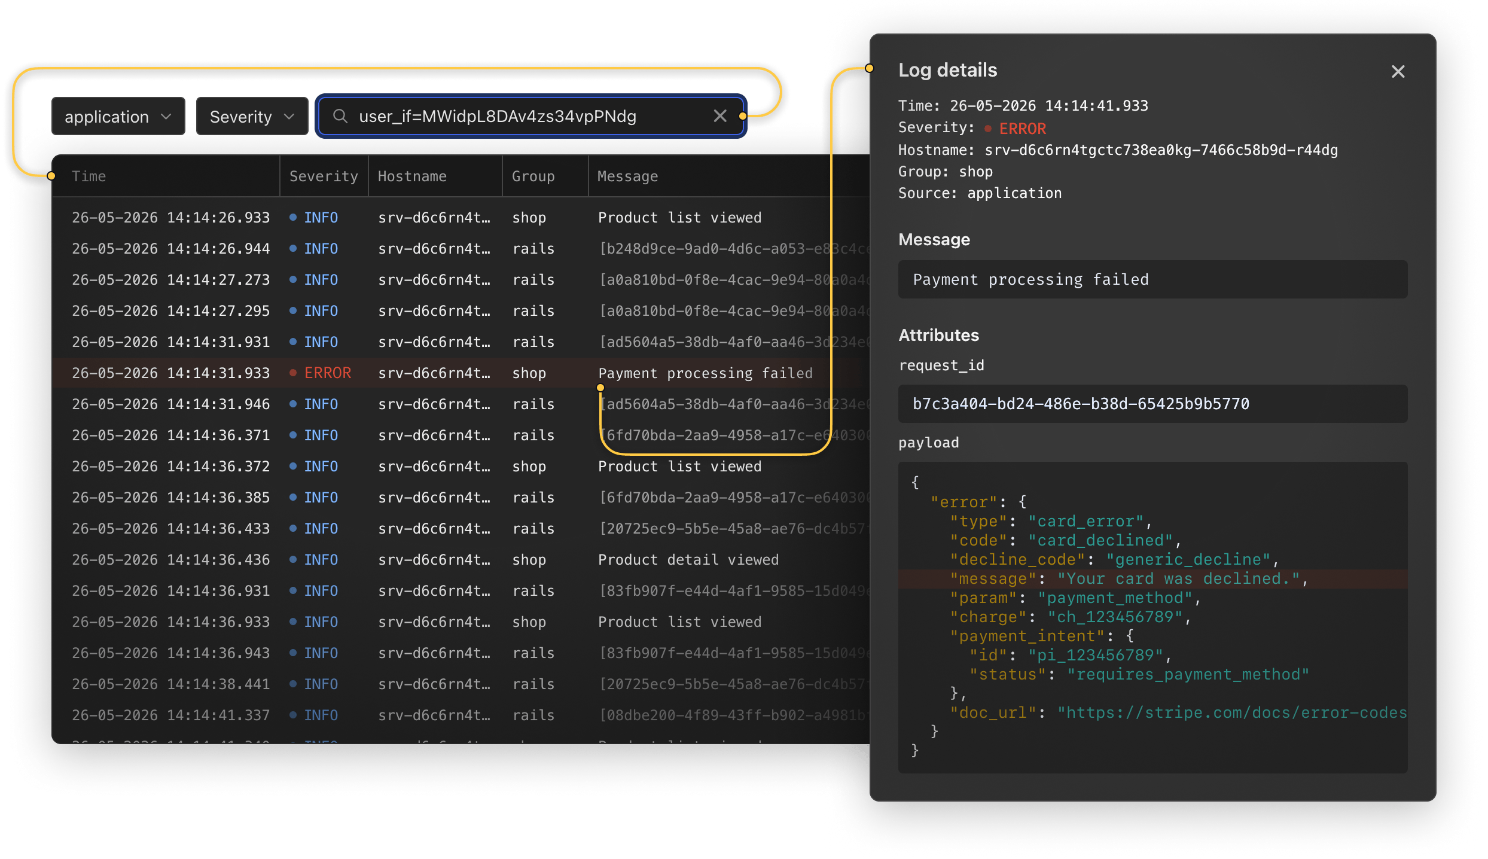This screenshot has height=859, width=1488.
Task: Select log entry timestamped 14:14:38.441
Action: [461, 684]
